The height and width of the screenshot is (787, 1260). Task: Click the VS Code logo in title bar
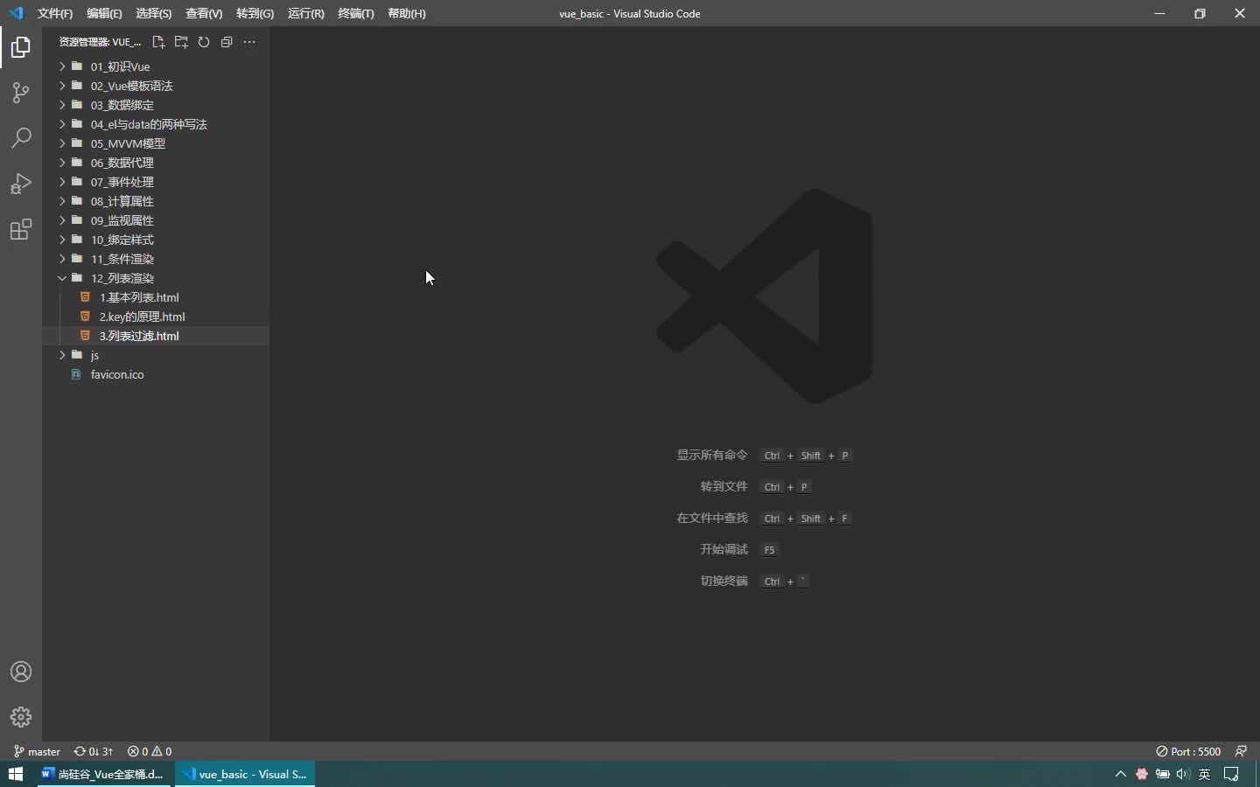pyautogui.click(x=16, y=13)
